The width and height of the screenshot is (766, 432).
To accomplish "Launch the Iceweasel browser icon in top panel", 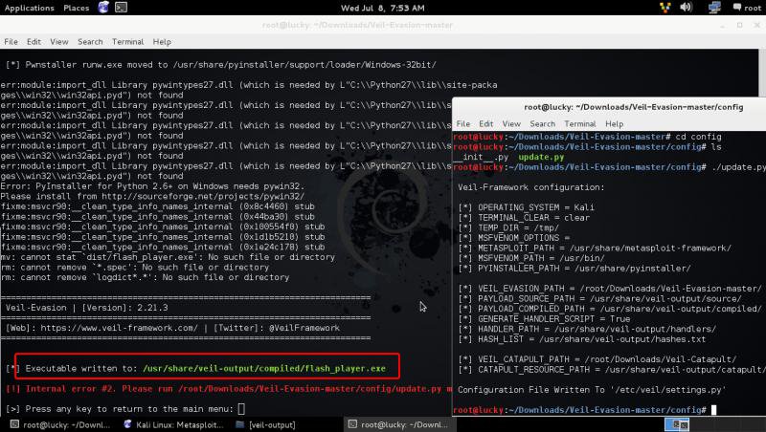I will tap(103, 8).
